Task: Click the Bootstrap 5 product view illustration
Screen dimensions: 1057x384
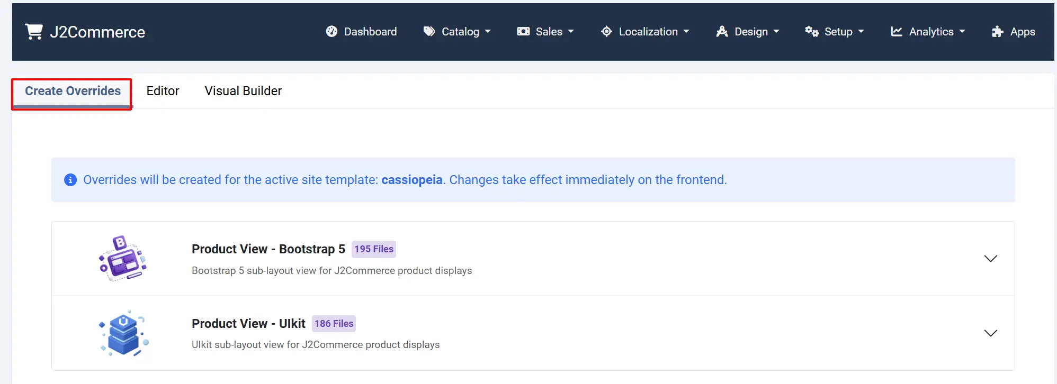Action: point(122,259)
